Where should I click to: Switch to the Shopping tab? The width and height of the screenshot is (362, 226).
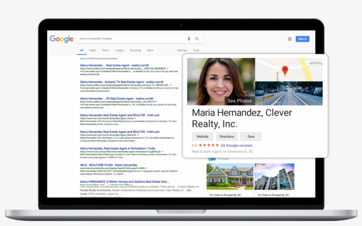[x=135, y=50]
